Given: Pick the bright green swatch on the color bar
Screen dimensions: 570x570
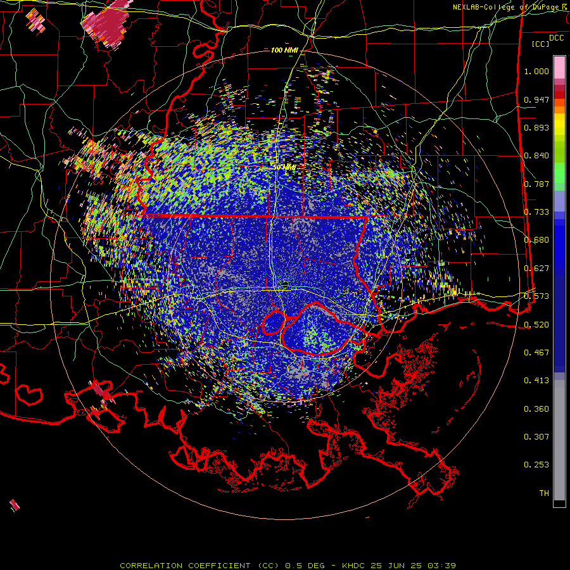Looking at the screenshot, I should pos(559,174).
